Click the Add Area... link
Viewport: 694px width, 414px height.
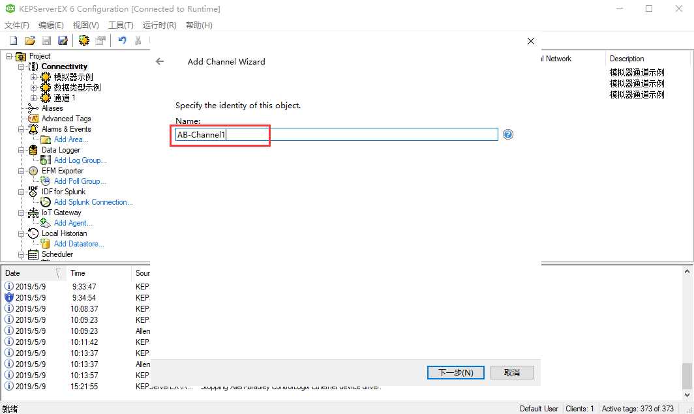[71, 140]
